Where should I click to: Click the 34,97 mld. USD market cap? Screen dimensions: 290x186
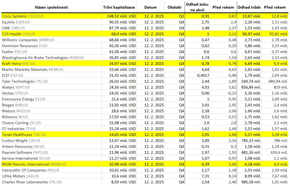pyautogui.click(x=122, y=64)
